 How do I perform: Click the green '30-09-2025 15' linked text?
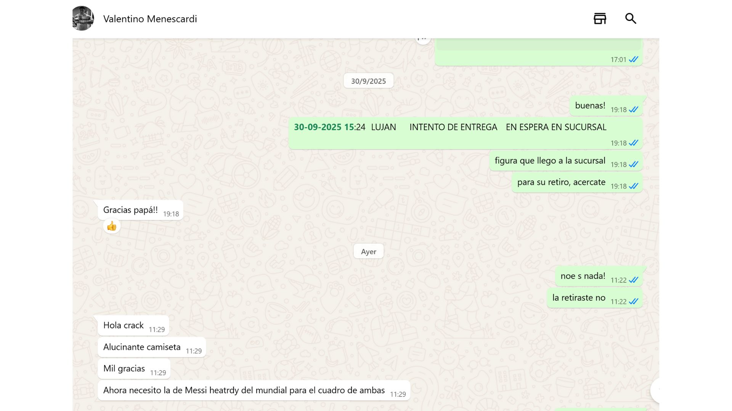coord(324,127)
